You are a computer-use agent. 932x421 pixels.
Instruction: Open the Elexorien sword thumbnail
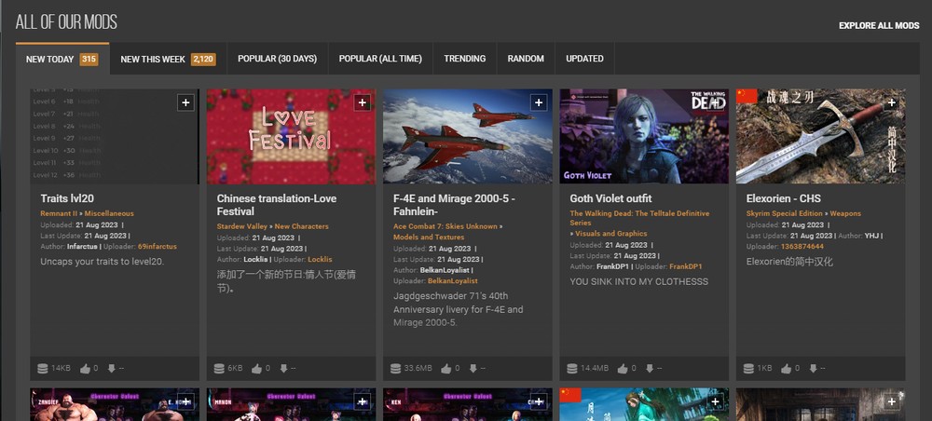(x=821, y=137)
